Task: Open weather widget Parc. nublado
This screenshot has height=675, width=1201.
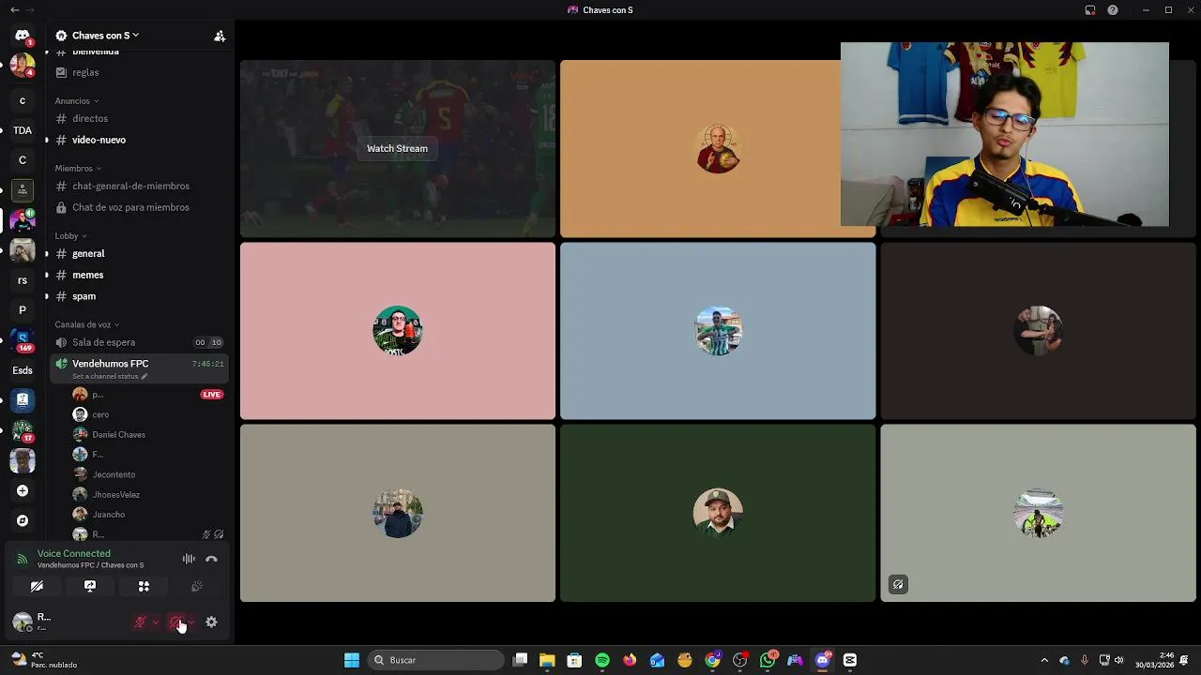Action: coord(43,660)
